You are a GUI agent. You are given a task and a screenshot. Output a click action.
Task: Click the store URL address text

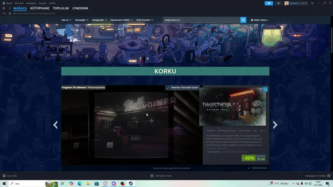tap(34, 13)
